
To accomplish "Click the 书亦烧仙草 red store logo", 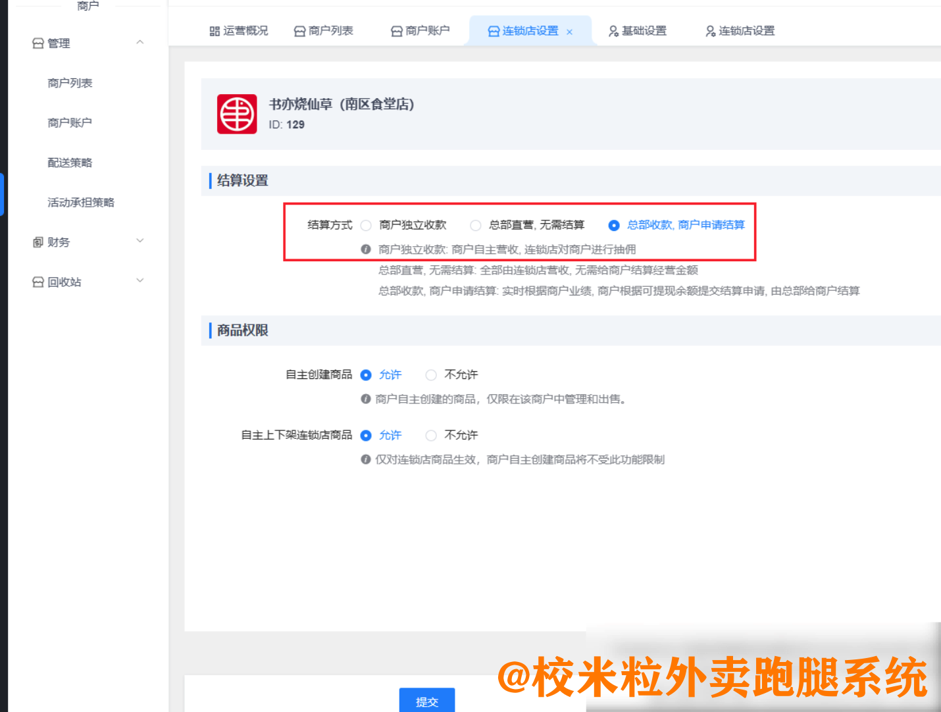I will [237, 114].
